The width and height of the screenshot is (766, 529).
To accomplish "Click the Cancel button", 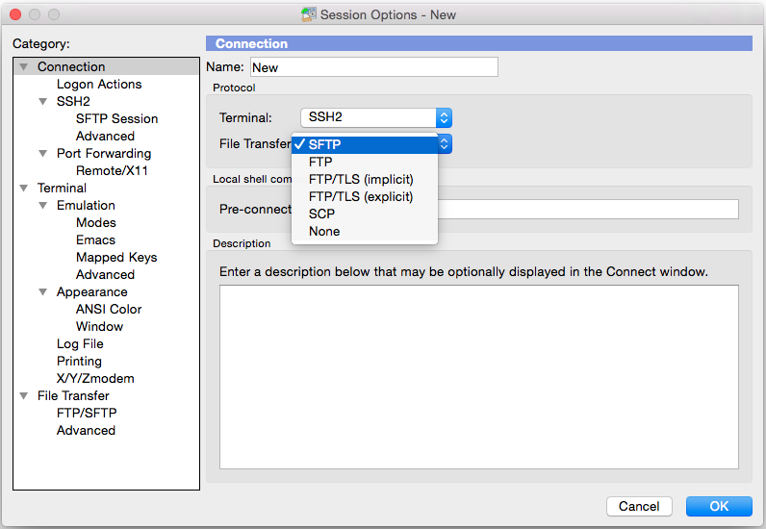I will tap(639, 506).
